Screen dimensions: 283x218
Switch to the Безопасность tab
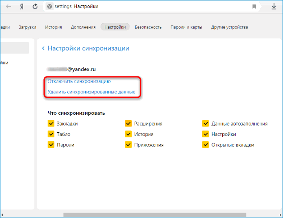point(148,27)
